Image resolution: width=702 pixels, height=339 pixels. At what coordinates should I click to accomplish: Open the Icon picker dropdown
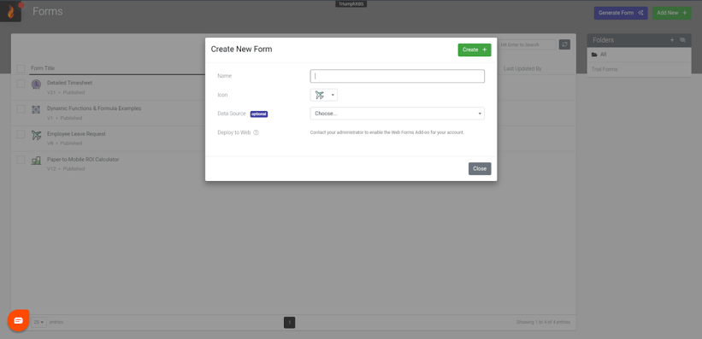tap(324, 95)
